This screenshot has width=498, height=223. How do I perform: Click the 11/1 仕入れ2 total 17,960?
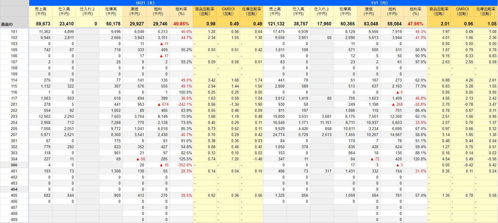[324, 24]
